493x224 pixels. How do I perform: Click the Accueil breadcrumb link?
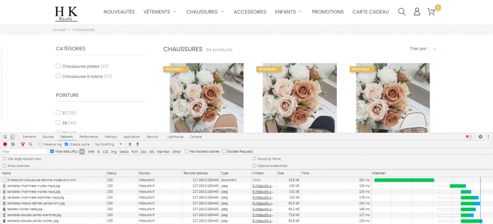click(x=59, y=29)
